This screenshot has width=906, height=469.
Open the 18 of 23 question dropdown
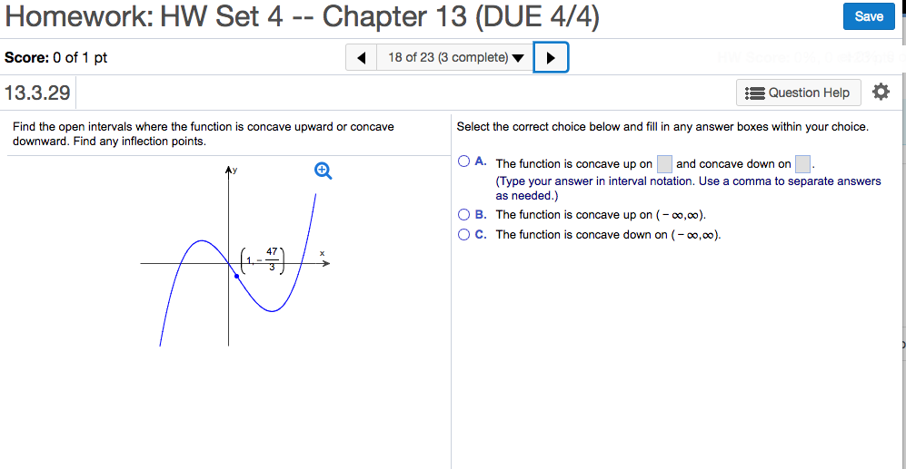[455, 58]
